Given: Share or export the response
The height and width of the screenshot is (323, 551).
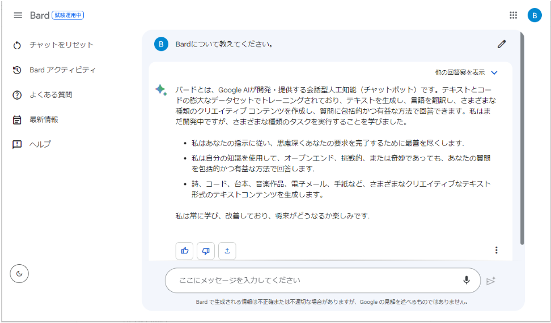Looking at the screenshot, I should pos(227,251).
